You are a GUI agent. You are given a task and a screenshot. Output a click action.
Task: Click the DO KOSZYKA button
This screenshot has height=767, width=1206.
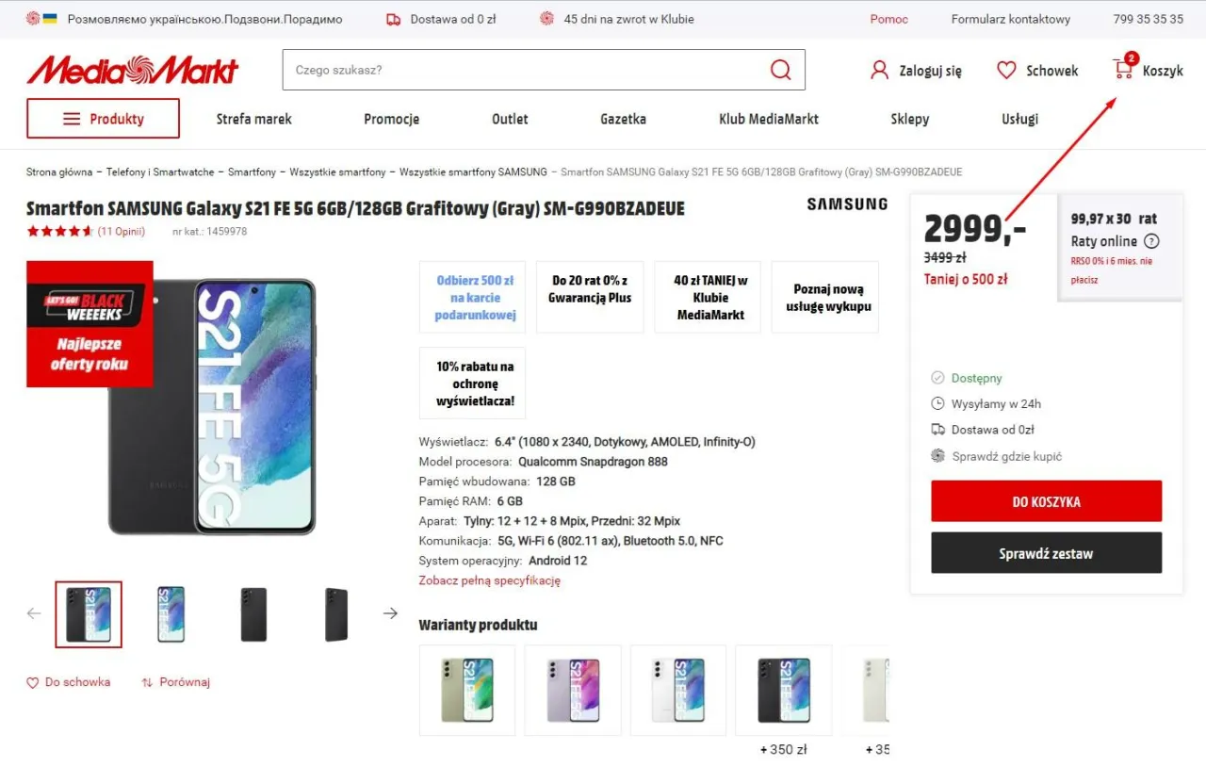click(1046, 500)
